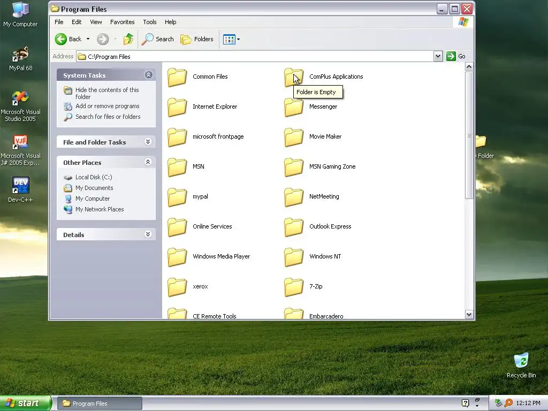Click the scrollbar up arrow

click(x=469, y=67)
